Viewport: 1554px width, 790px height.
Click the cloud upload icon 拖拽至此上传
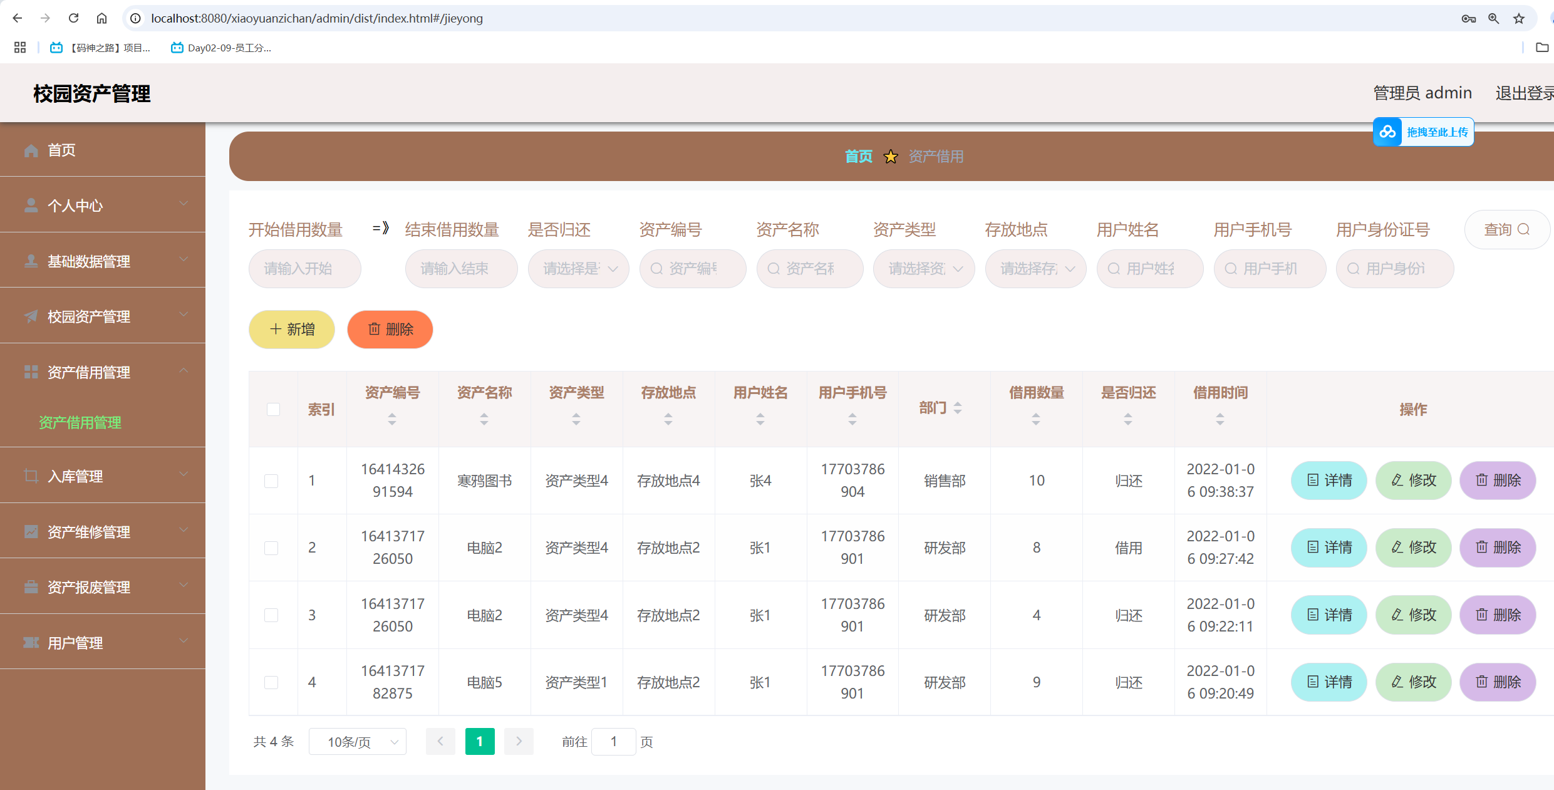[1387, 132]
